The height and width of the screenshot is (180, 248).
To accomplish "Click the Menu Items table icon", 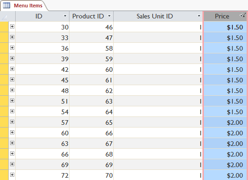I will pos(6,6).
